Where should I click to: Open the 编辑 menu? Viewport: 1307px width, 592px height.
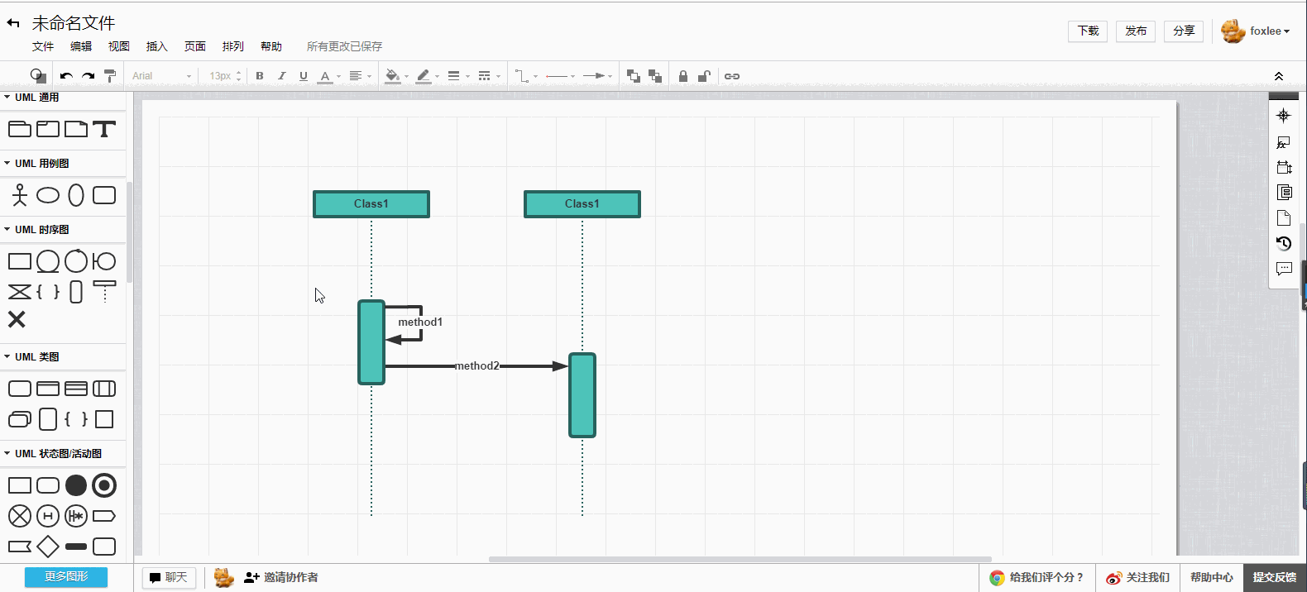[81, 46]
